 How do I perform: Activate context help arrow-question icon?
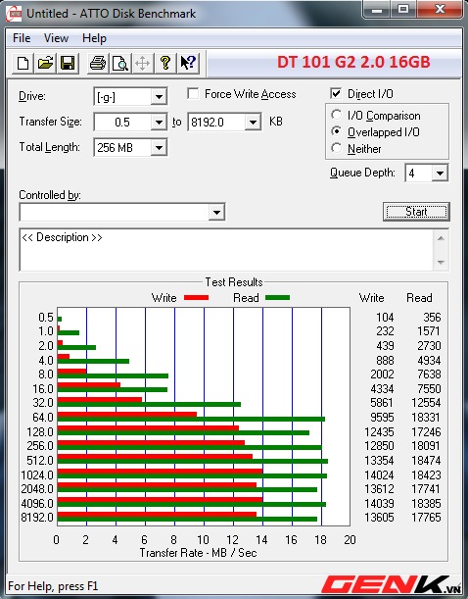188,63
